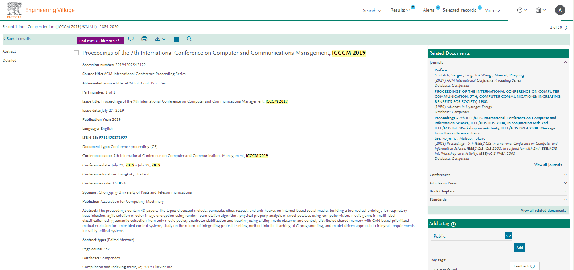The height and width of the screenshot is (270, 574).
Task: Open author Lee, Roger Y. link
Action: click(x=445, y=138)
